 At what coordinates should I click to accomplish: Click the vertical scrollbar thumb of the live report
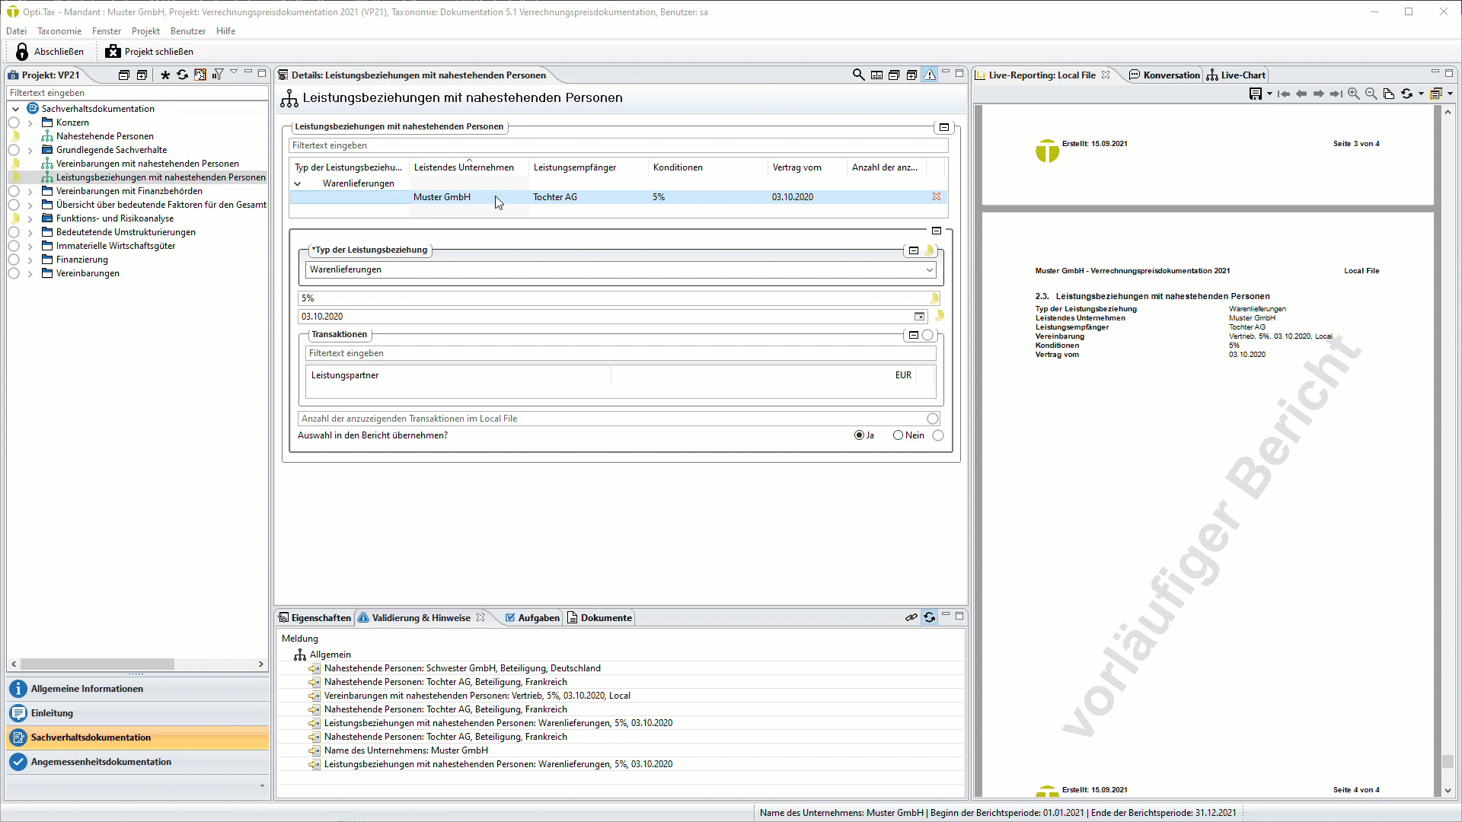point(1448,761)
